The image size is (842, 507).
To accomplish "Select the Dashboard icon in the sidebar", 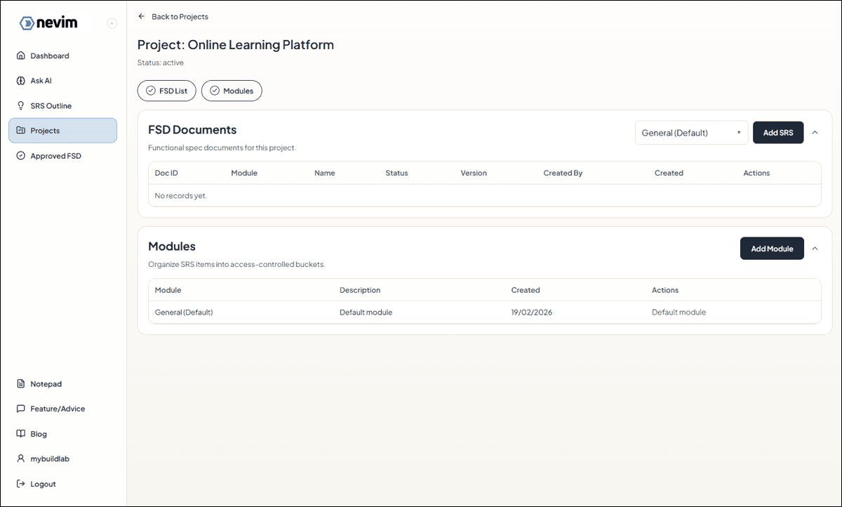I will [x=20, y=55].
